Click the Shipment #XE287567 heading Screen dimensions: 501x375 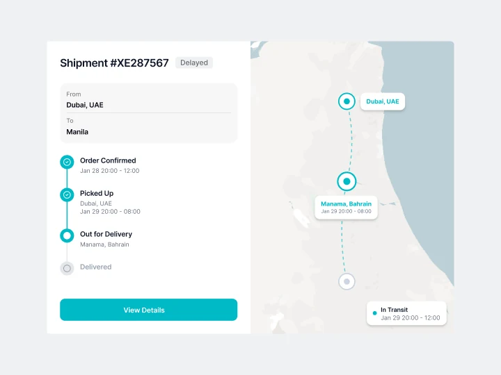pyautogui.click(x=114, y=62)
